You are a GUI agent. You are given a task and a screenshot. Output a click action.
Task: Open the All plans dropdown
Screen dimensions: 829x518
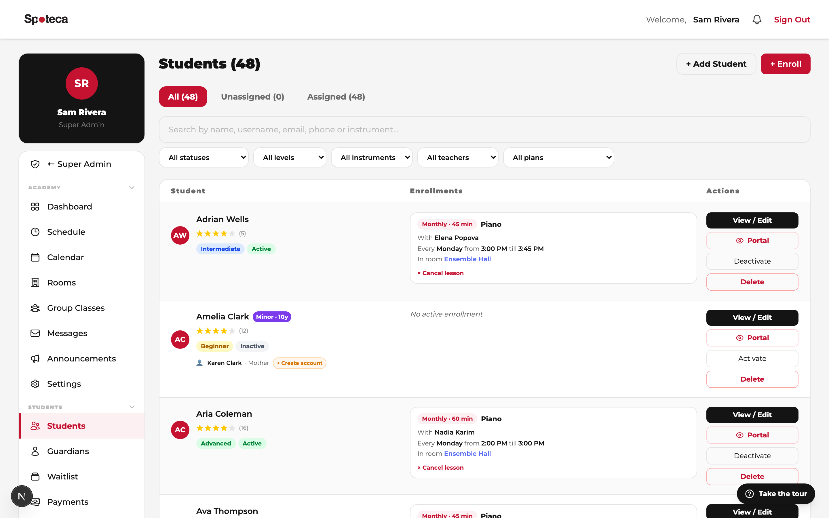coord(559,158)
